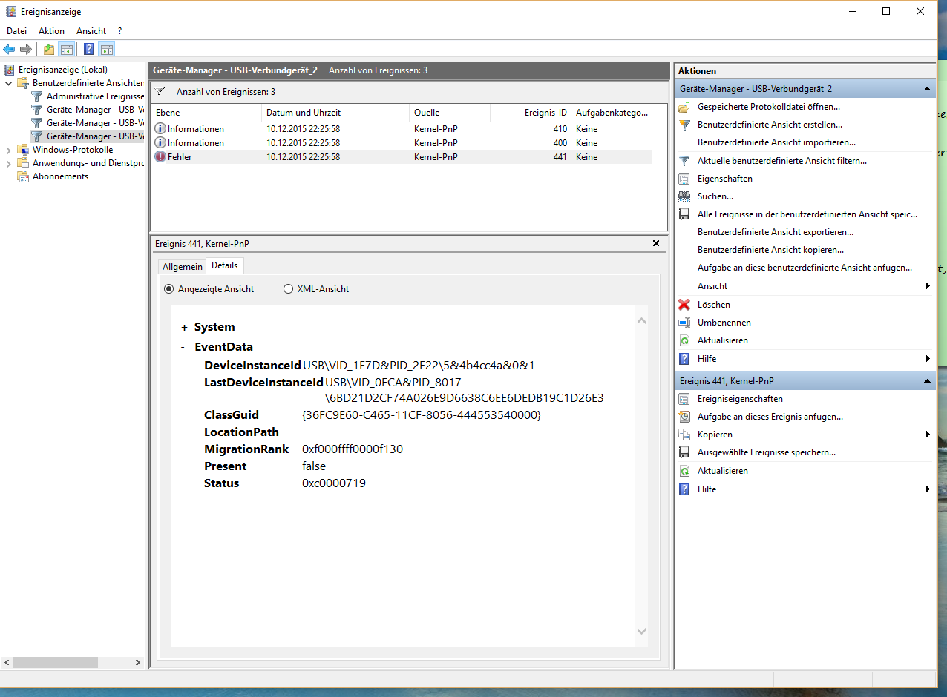Expand the System node in details
The height and width of the screenshot is (697, 947).
(184, 327)
